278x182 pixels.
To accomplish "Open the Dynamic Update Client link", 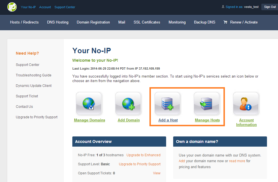I will pos(34,86).
